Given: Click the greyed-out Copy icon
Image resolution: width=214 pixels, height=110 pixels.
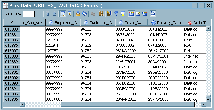Looking at the screenshot, I should coord(93,14).
